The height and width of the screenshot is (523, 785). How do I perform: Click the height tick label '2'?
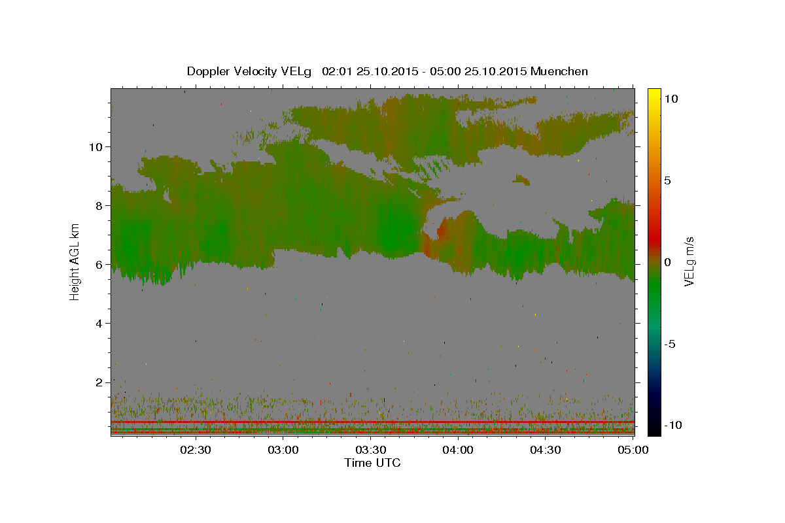pos(100,382)
